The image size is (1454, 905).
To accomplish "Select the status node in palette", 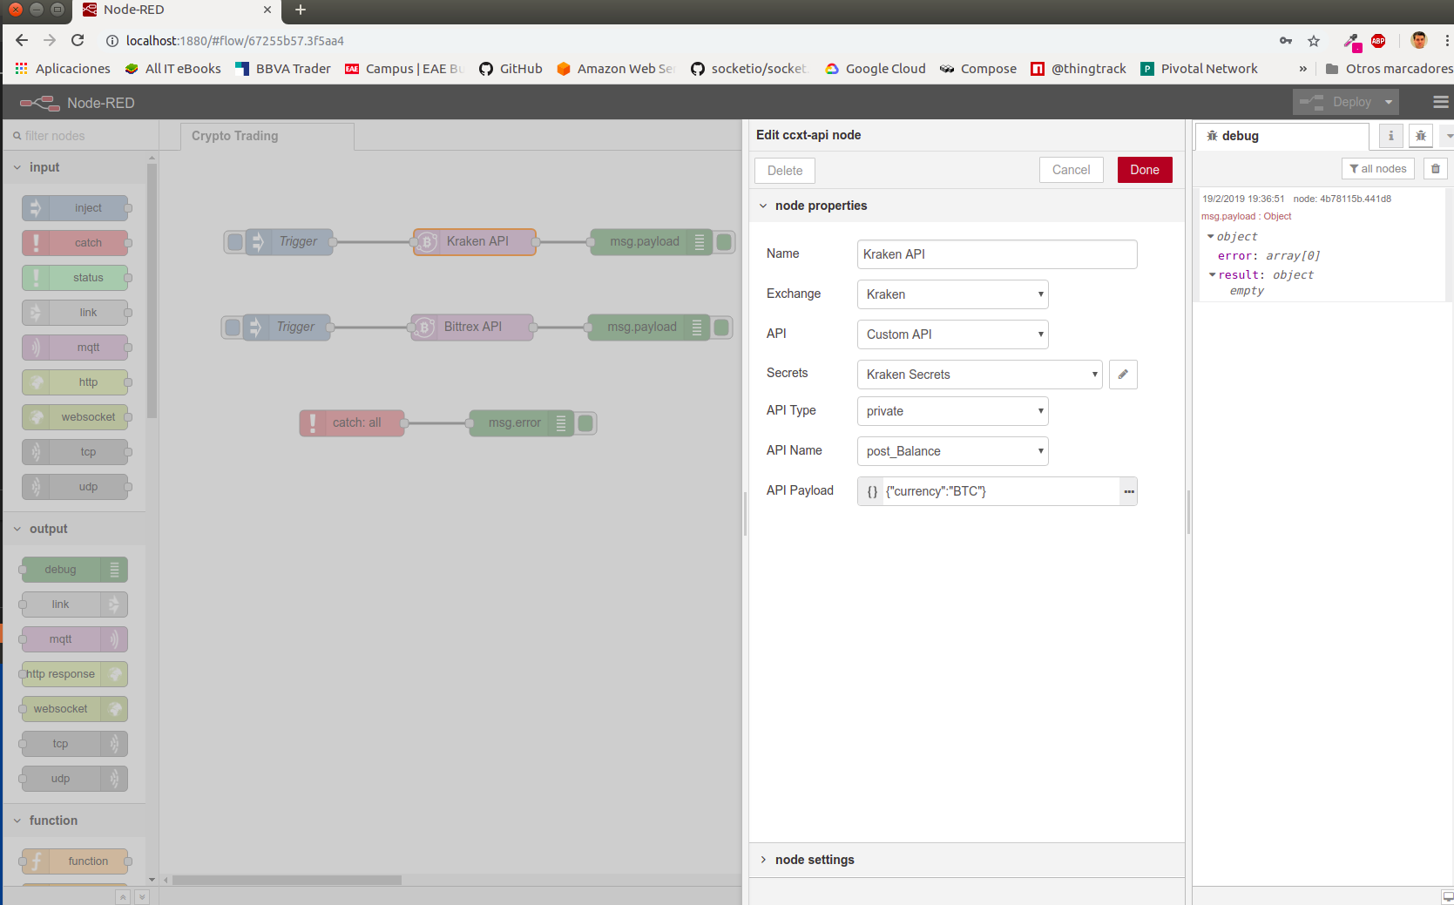I will pyautogui.click(x=76, y=278).
